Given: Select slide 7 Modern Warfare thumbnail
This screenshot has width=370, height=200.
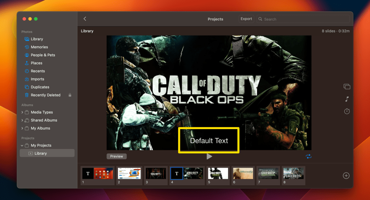Looking at the screenshot, I should (268, 173).
